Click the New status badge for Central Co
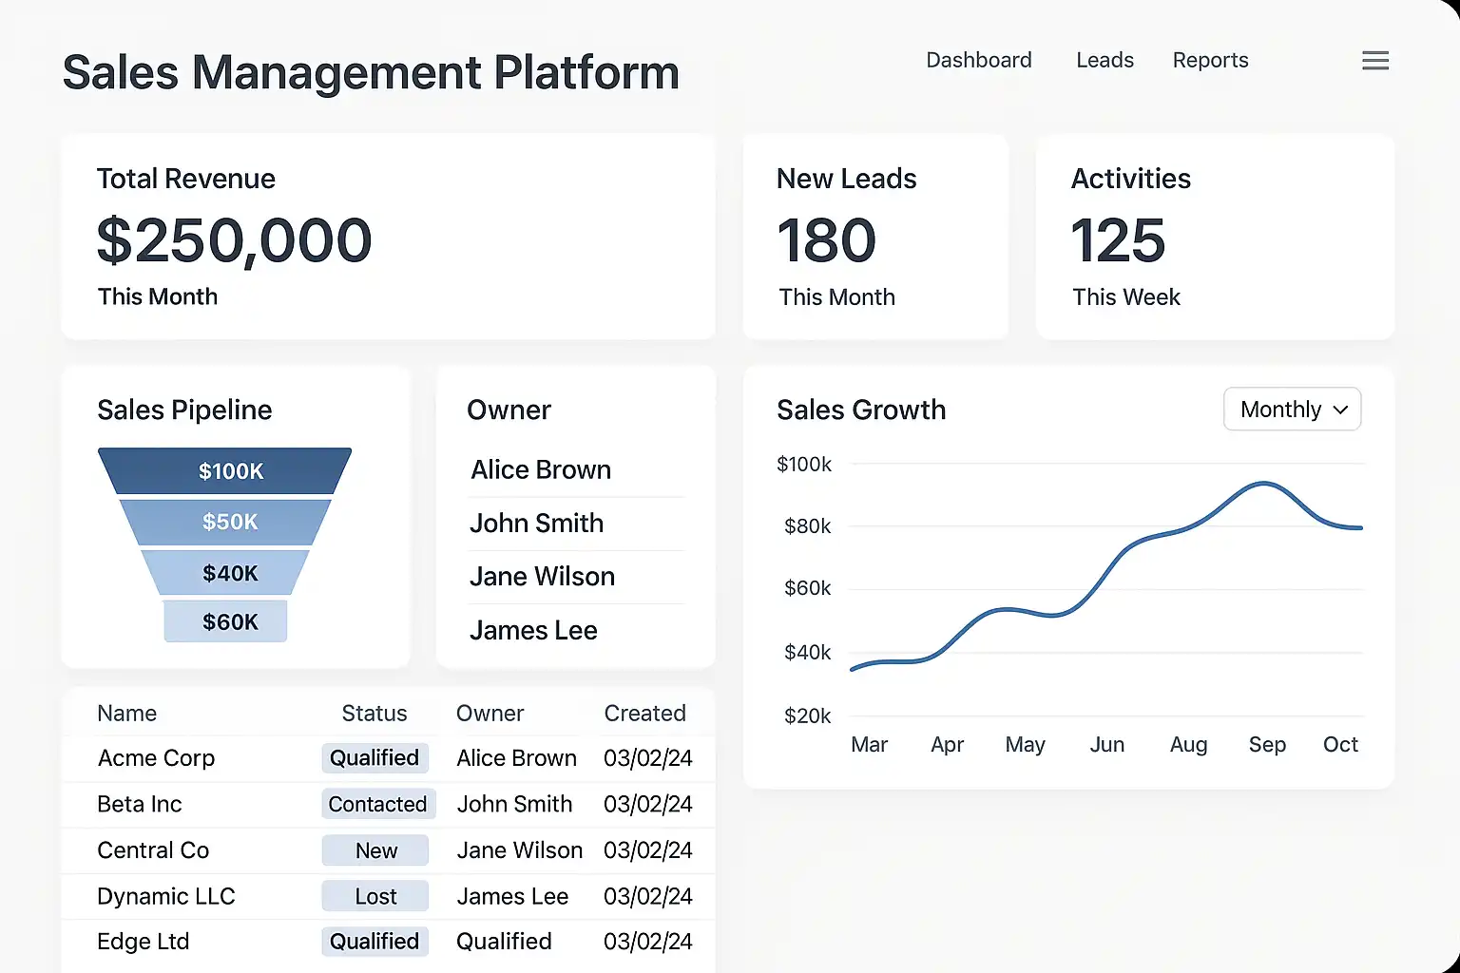Viewport: 1460px width, 973px height. tap(375, 850)
